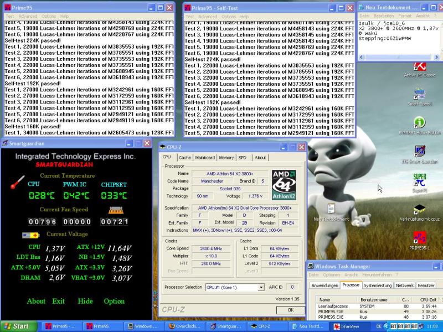
Task: Switch to Benutzer tab in Task-Manager
Action: pyautogui.click(x=426, y=286)
